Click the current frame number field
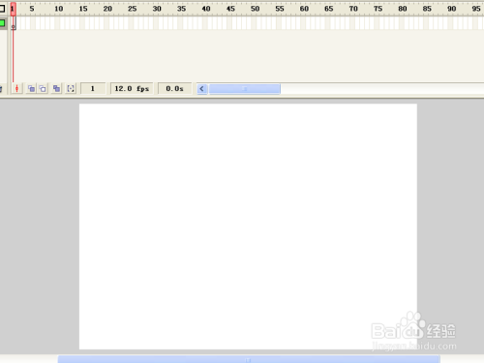This screenshot has width=484, height=363. point(93,88)
